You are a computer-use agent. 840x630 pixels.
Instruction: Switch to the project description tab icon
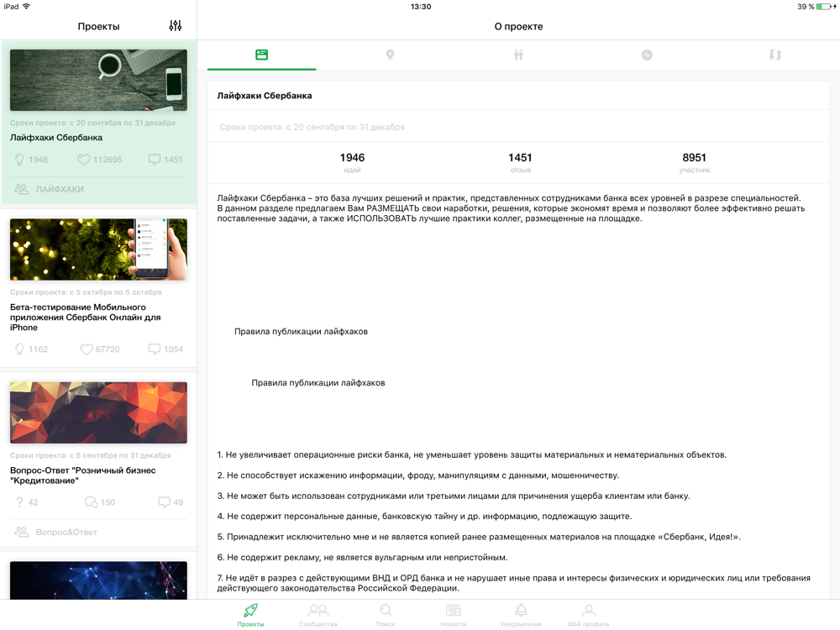pos(261,55)
